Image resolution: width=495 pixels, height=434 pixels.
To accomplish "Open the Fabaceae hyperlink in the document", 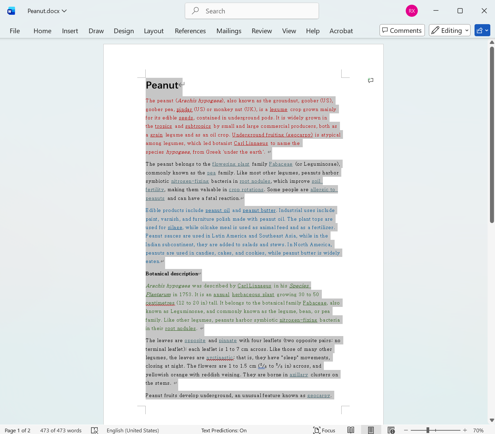I will pos(281,164).
